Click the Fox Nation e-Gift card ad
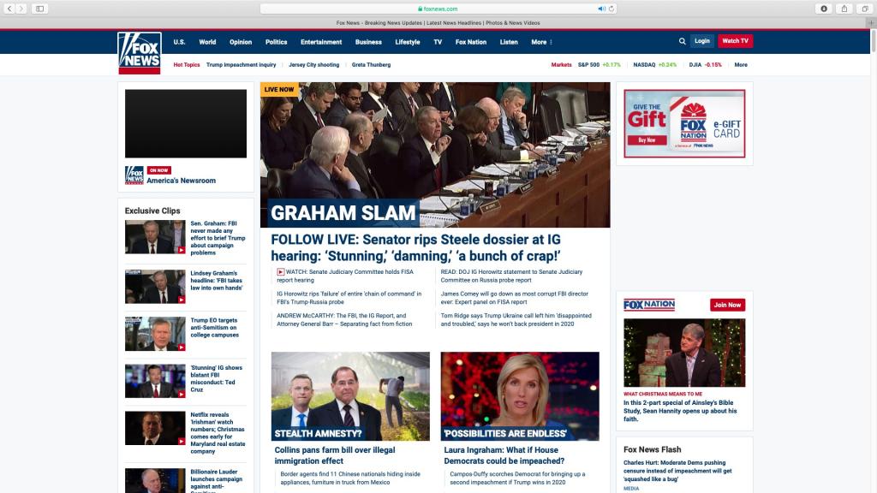Screen dimensions: 877x493 point(684,123)
